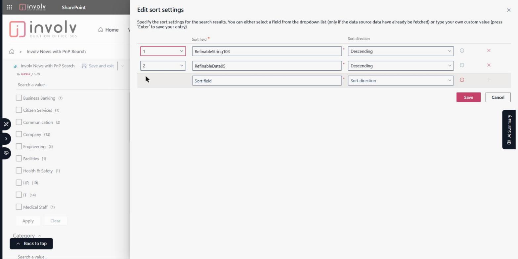Image resolution: width=518 pixels, height=259 pixels.
Task: Click the SharePoint label in the top bar
Action: point(74,7)
